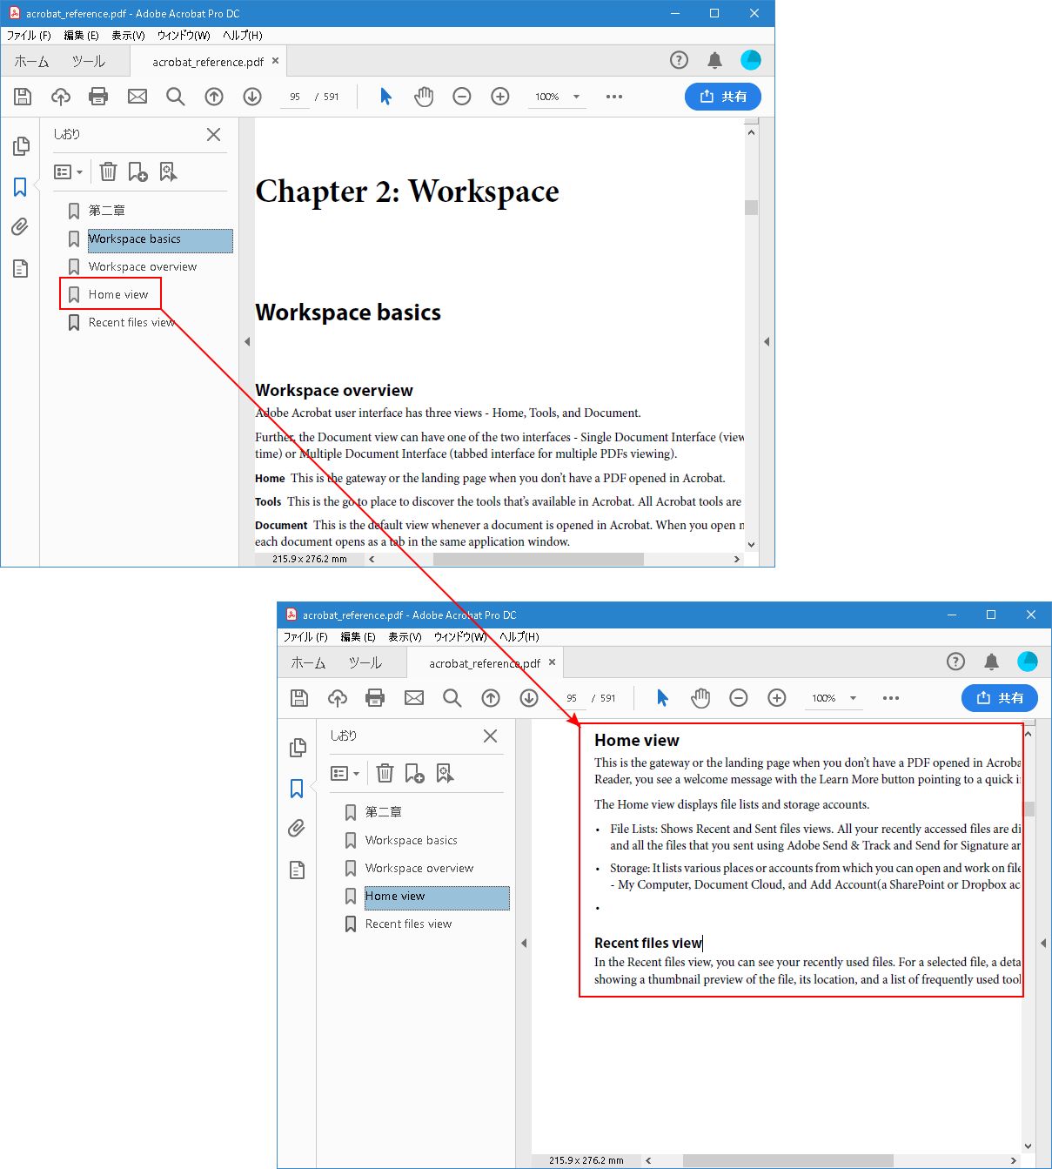Select Home view bookmark in upper window

click(x=118, y=294)
